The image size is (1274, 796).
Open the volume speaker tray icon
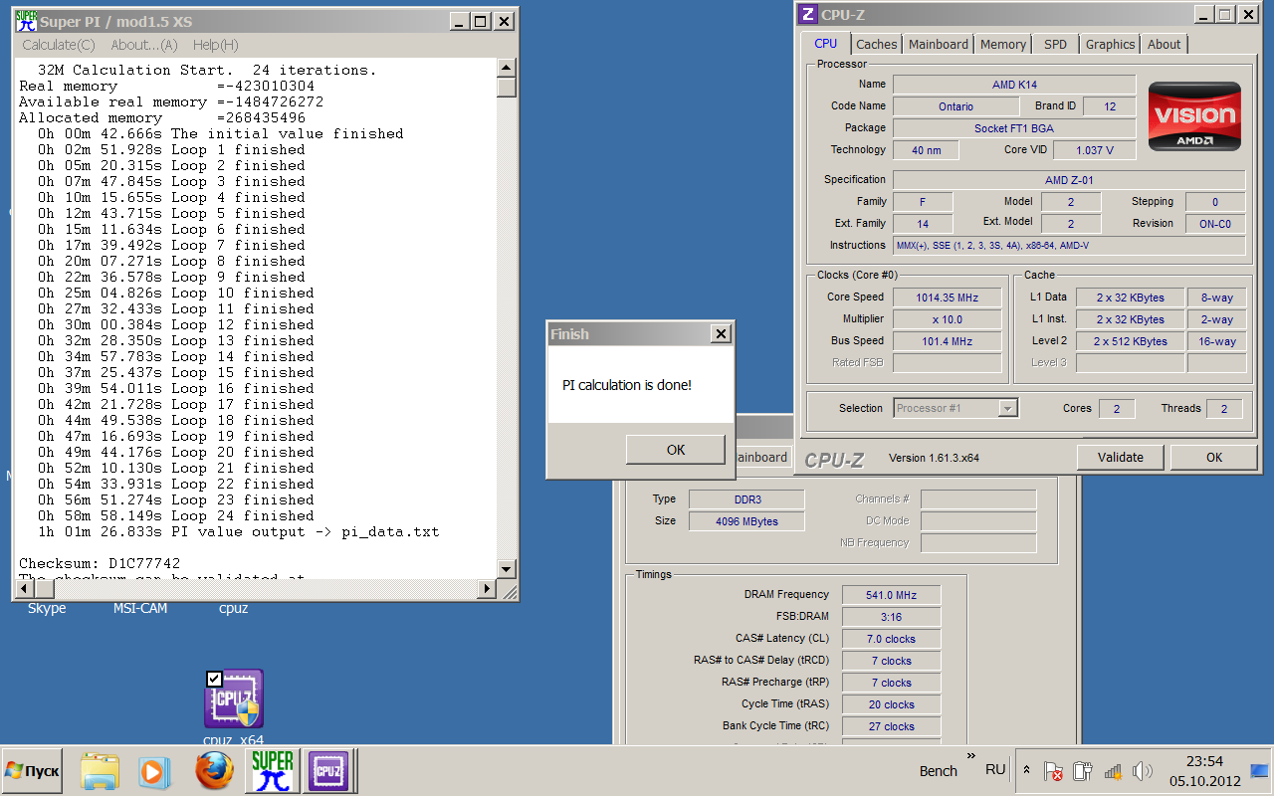[x=1142, y=771]
